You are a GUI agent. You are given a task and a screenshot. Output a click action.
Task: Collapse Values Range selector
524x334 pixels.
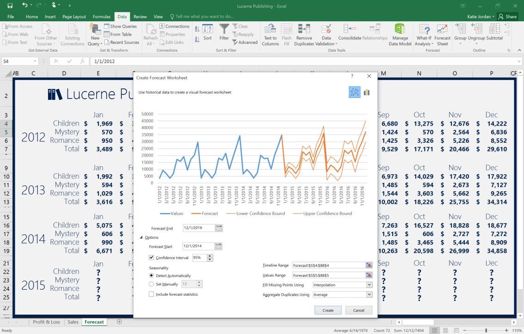pos(369,275)
